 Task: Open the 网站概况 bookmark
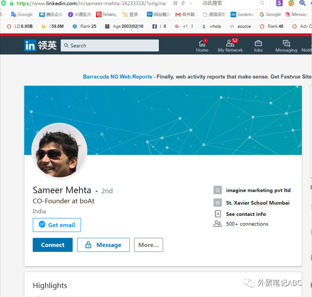point(158,14)
